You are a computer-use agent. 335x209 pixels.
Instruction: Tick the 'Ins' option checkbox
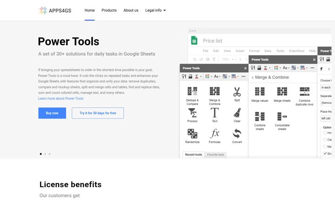tap(325, 133)
